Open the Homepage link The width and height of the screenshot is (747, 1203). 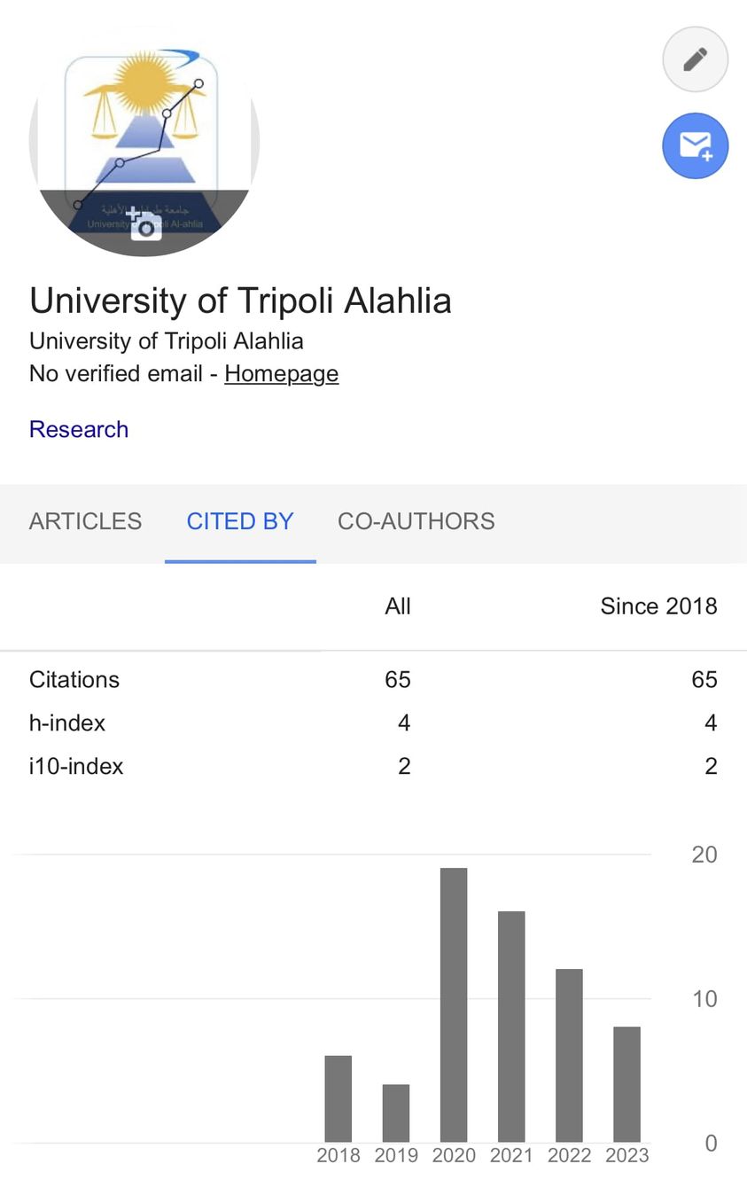pos(281,373)
